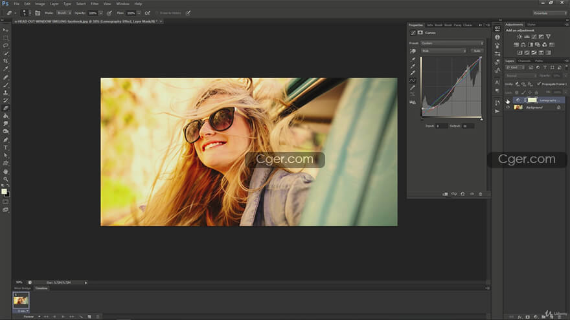Switch to the Timeline tab
This screenshot has width=570, height=320.
41,288
